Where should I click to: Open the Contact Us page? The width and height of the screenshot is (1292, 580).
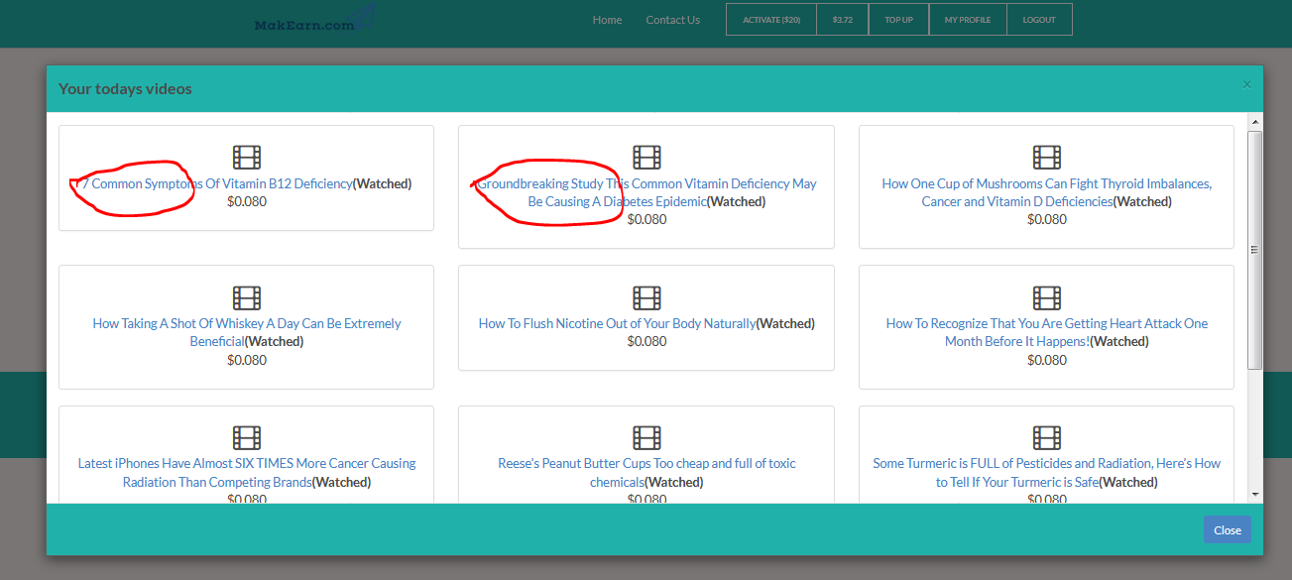click(672, 20)
